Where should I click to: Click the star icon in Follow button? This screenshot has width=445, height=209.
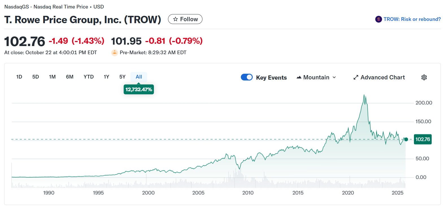pyautogui.click(x=175, y=19)
